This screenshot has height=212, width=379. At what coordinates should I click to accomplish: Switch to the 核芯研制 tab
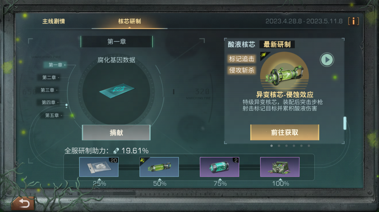point(129,21)
